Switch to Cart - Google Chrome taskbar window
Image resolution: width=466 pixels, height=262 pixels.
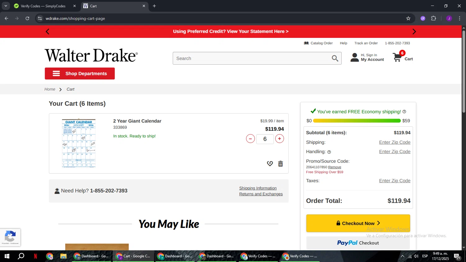click(133, 256)
